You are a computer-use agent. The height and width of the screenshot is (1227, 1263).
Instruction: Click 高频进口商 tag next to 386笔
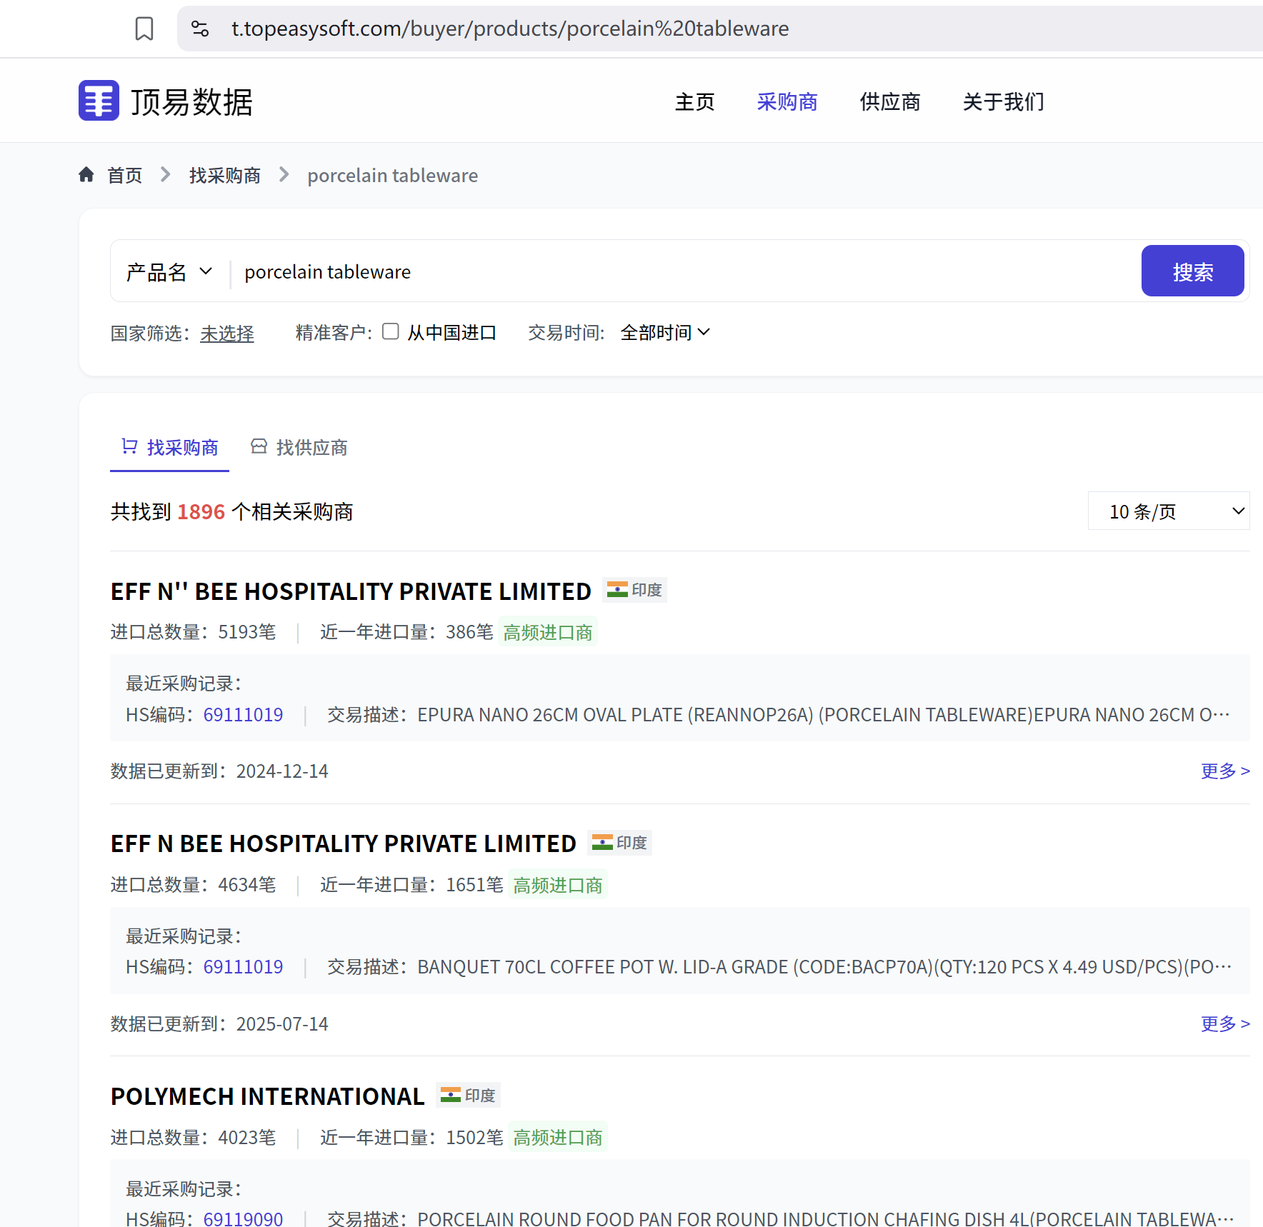pos(548,632)
